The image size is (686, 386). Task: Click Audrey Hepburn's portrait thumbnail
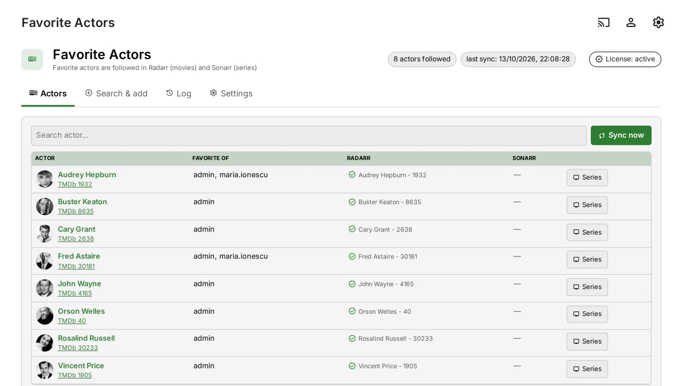(45, 179)
